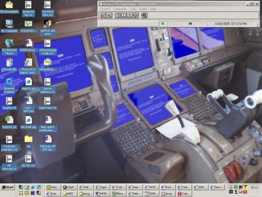Select the 'Car Parts Plan.txt' desktop file
The width and height of the screenshot is (262, 197).
[47, 9]
